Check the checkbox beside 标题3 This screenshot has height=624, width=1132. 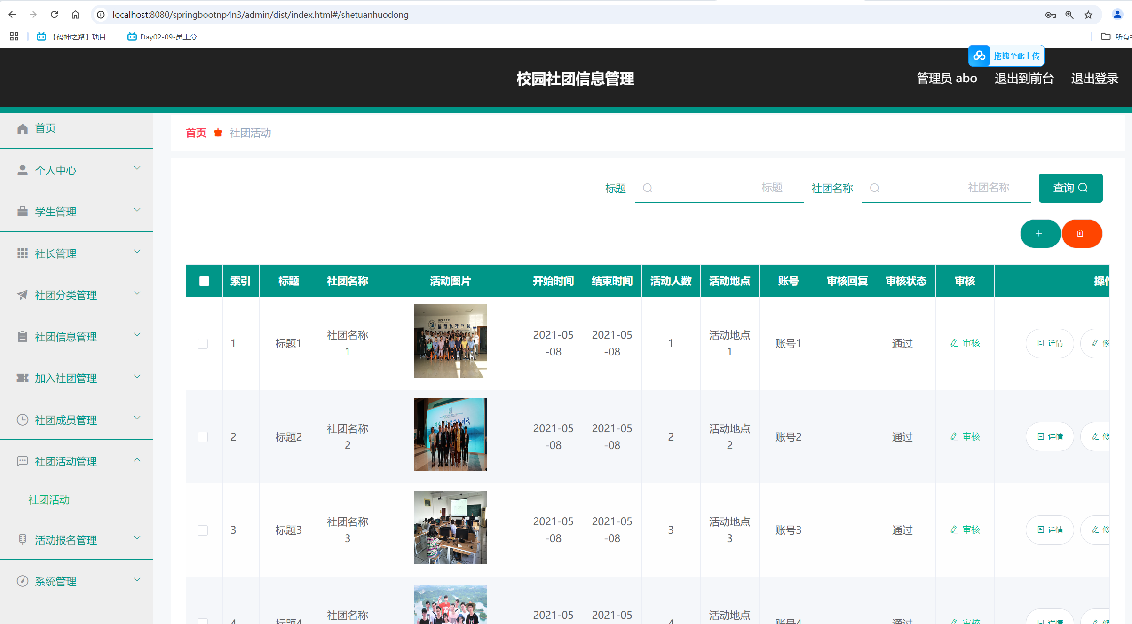203,530
